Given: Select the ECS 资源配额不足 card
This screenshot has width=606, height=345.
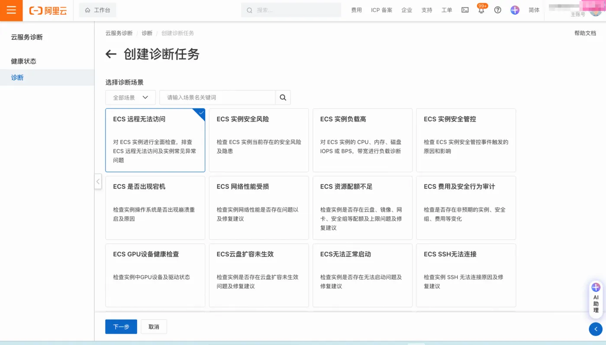Looking at the screenshot, I should point(362,208).
